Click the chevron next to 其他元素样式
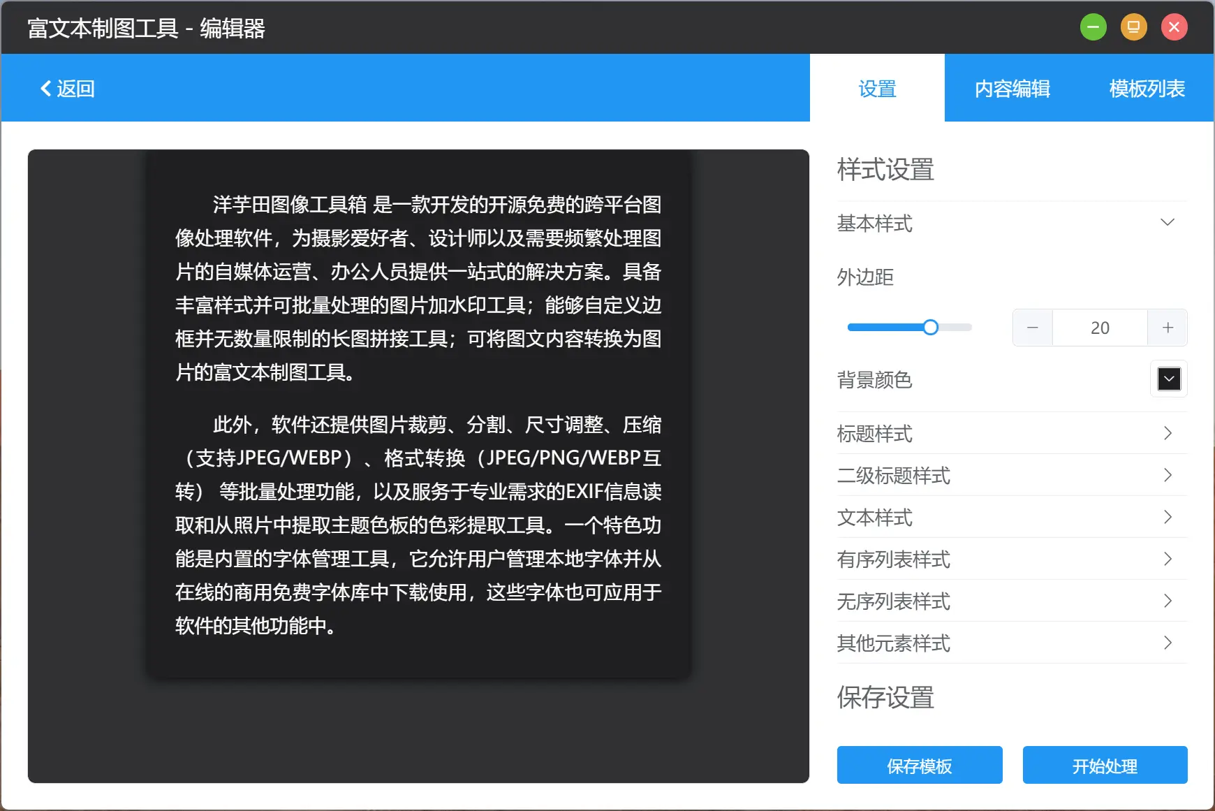 point(1167,643)
